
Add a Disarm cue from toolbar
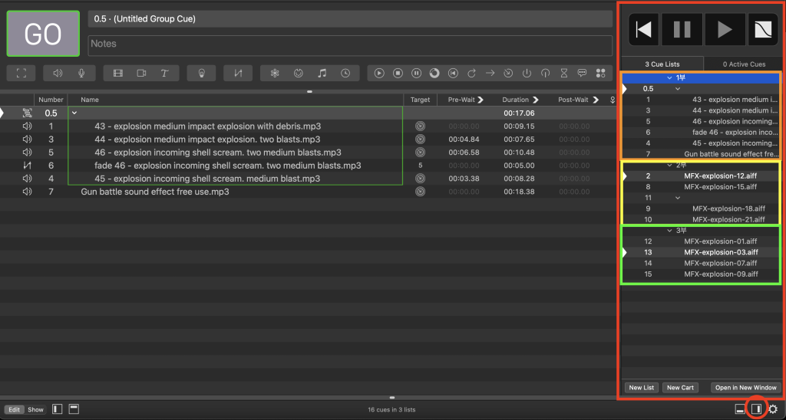(x=546, y=73)
